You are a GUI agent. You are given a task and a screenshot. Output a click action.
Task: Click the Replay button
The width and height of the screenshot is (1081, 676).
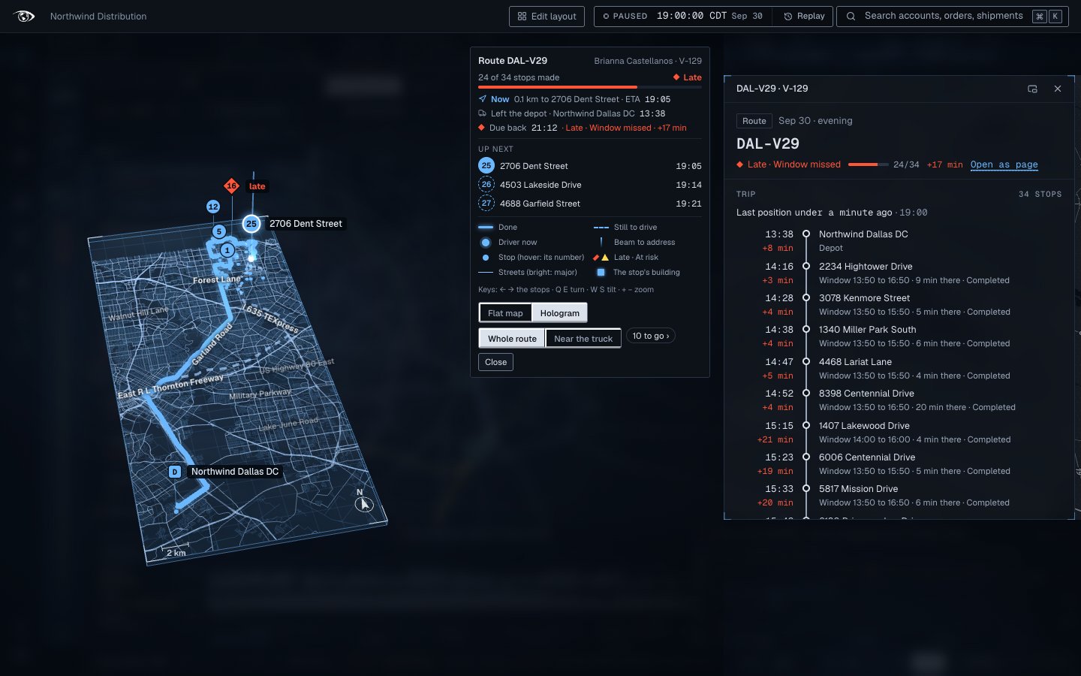click(804, 17)
